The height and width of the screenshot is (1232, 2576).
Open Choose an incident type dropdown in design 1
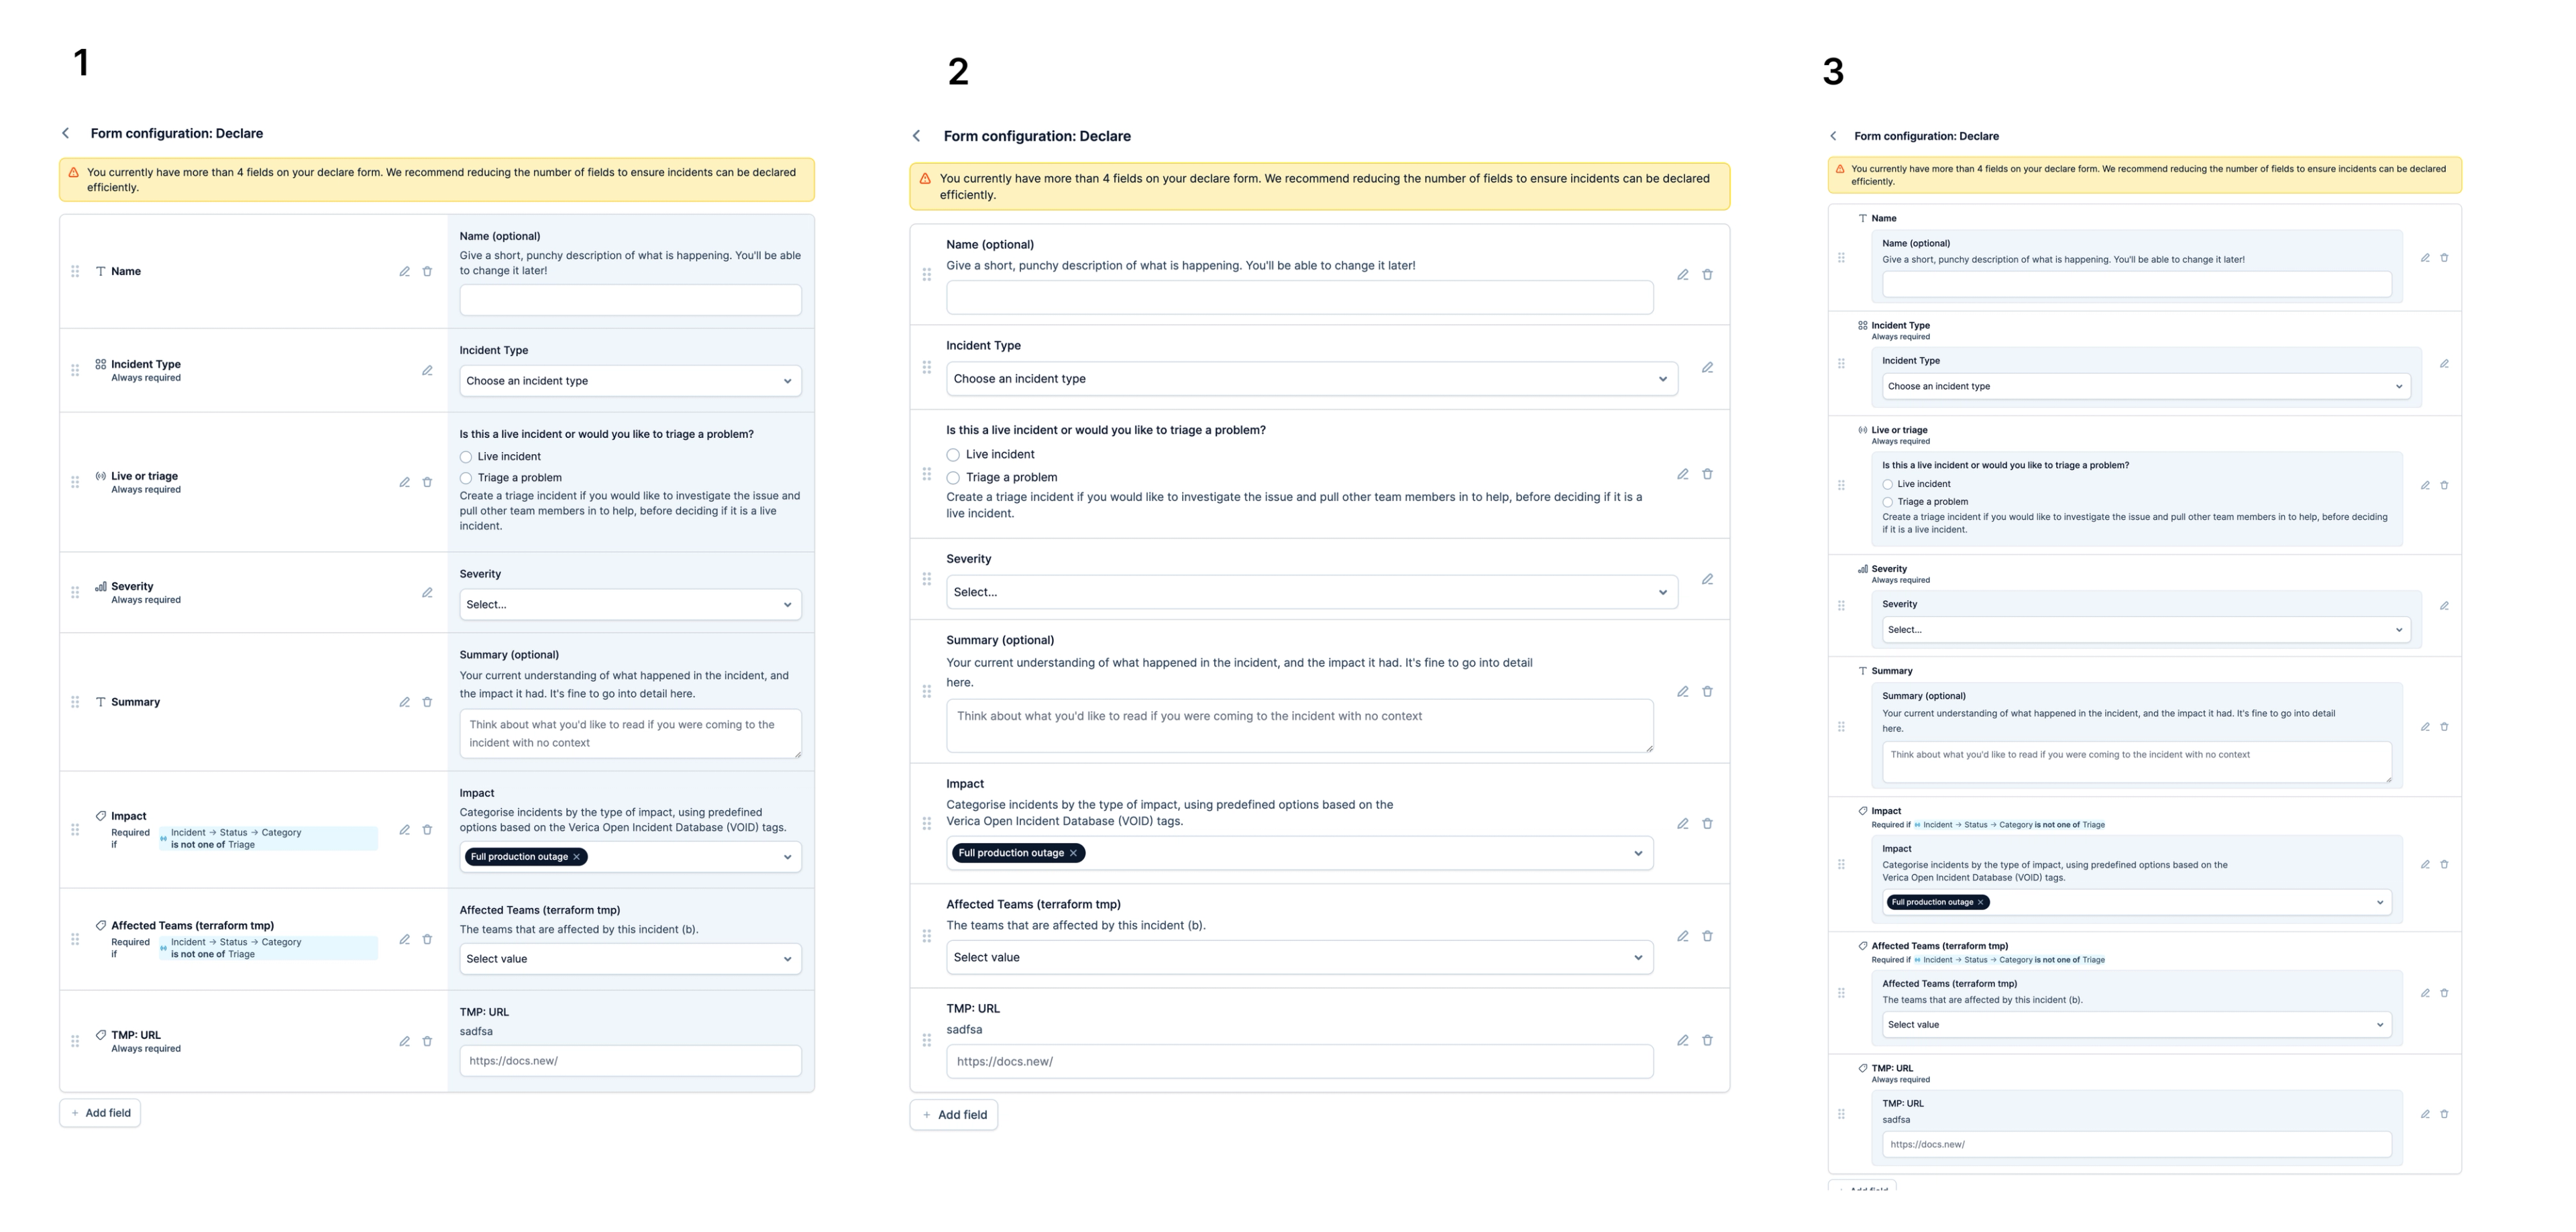pos(630,381)
